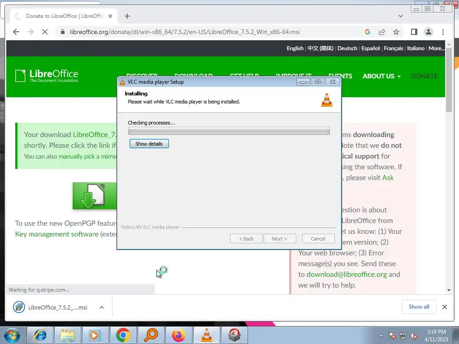Open the Key management software link
Screen dimensions: 459x344
57,234
